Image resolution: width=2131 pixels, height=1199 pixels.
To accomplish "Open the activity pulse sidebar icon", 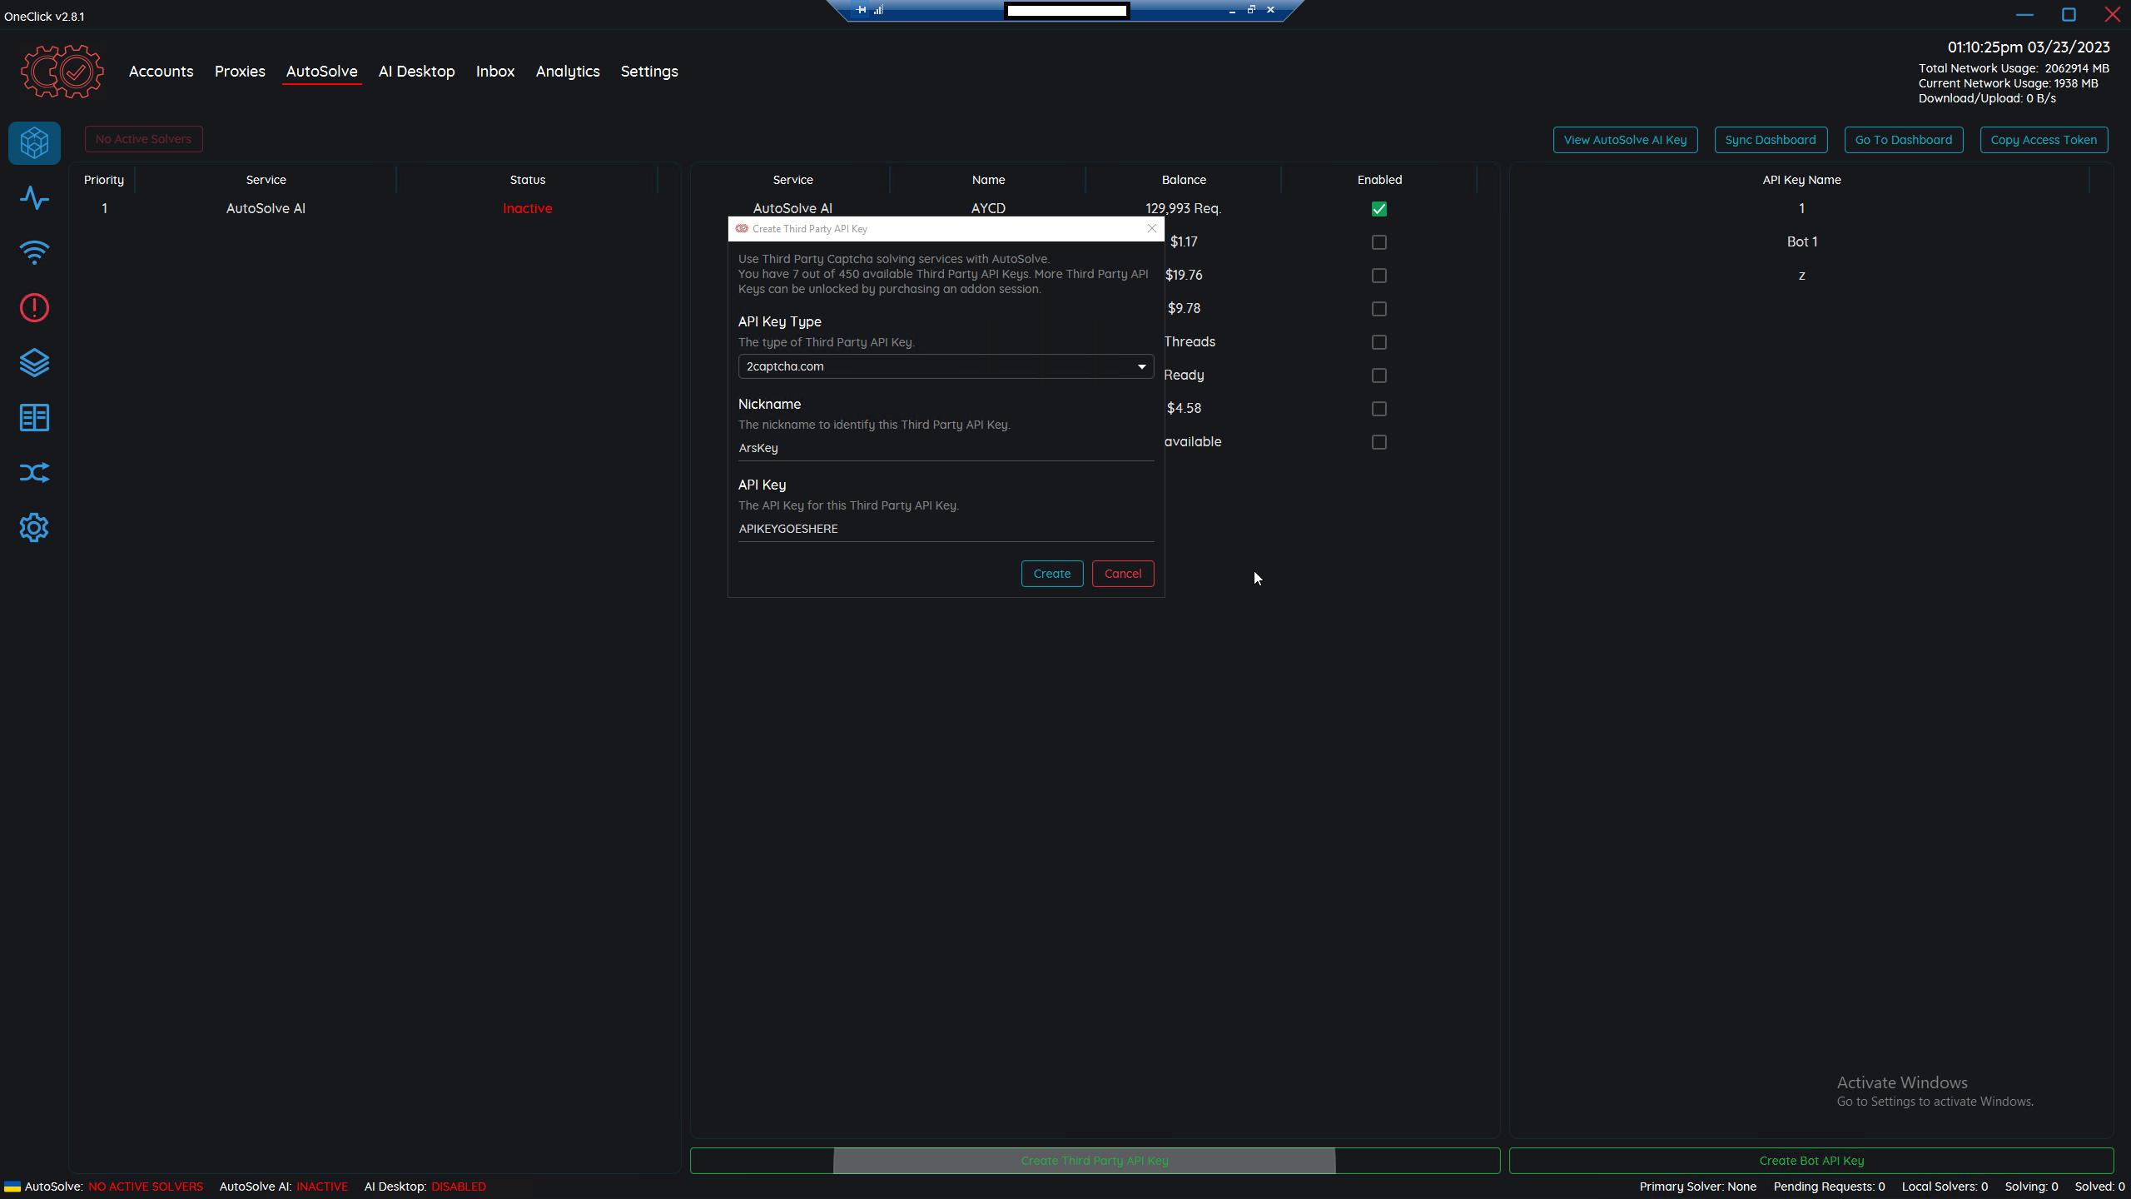I will (34, 198).
